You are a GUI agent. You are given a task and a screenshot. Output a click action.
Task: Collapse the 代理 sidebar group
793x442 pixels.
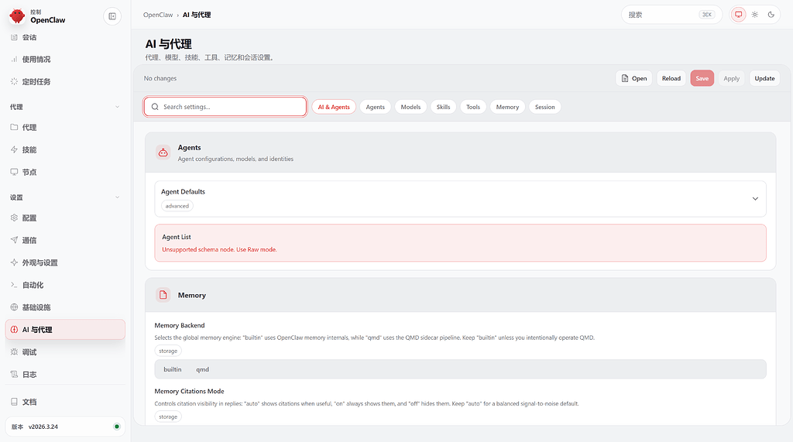click(x=118, y=107)
